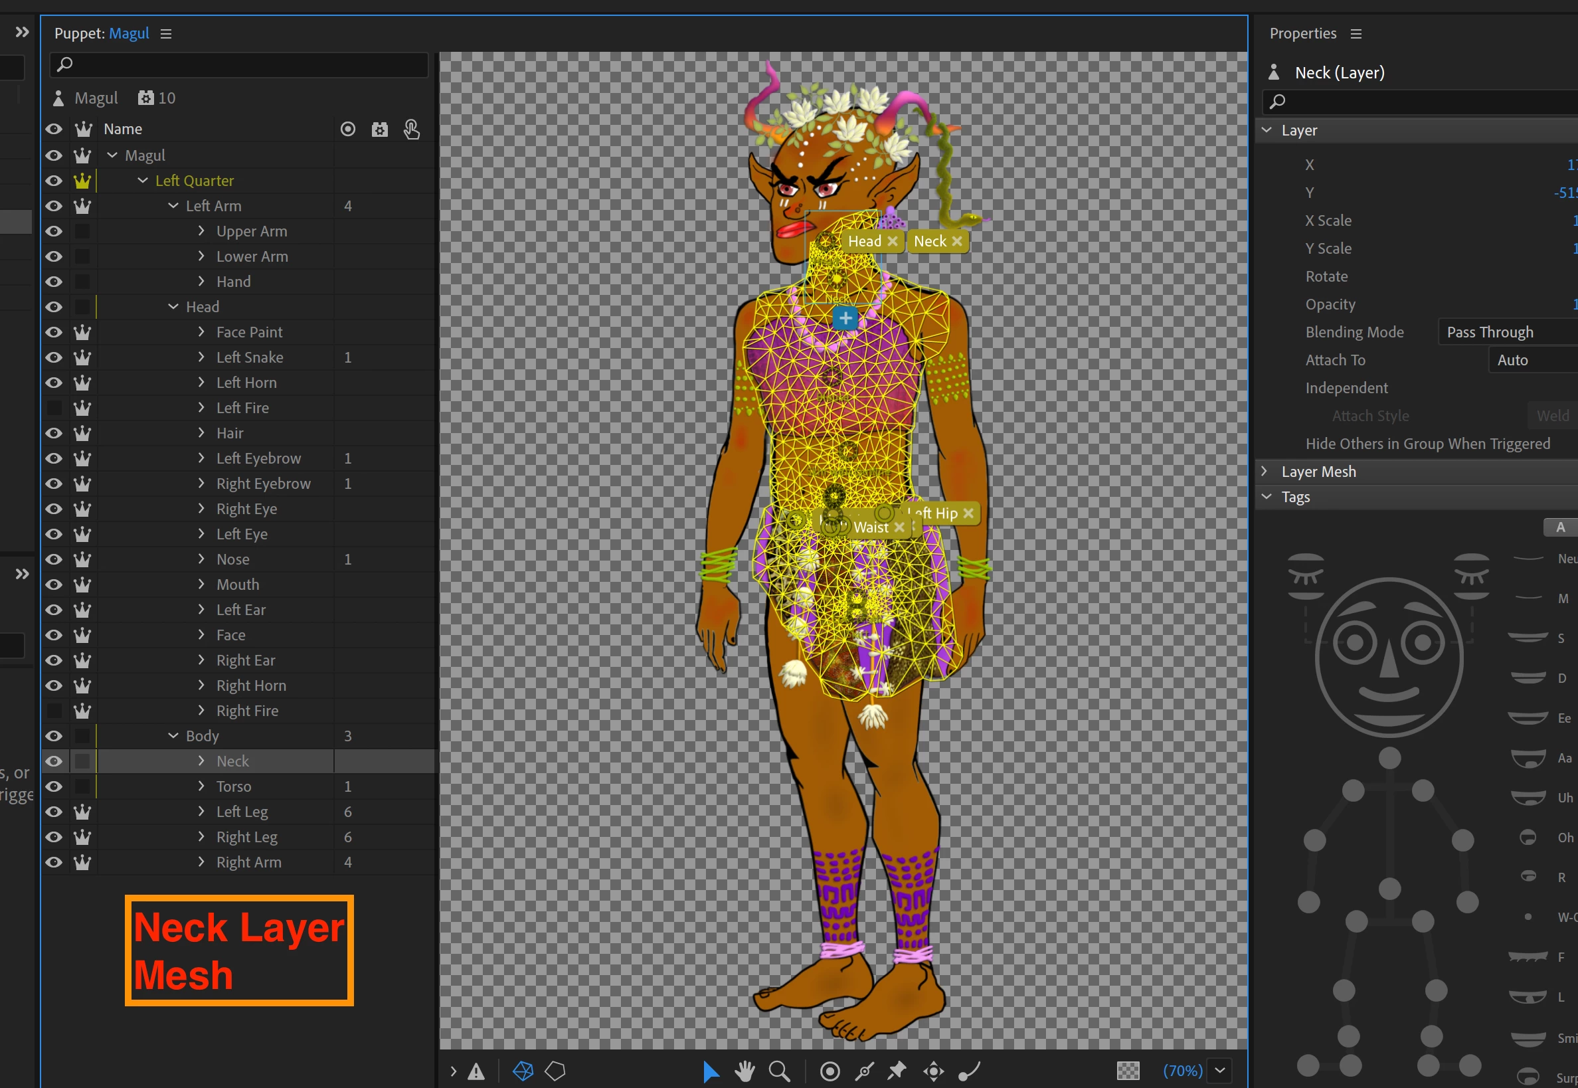The width and height of the screenshot is (1578, 1088).
Task: Toggle independence crown for Neck layer
Action: [x=82, y=761]
